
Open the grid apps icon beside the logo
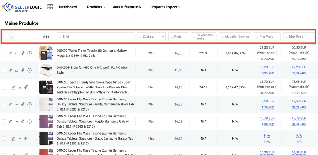pyautogui.click(x=50, y=7)
